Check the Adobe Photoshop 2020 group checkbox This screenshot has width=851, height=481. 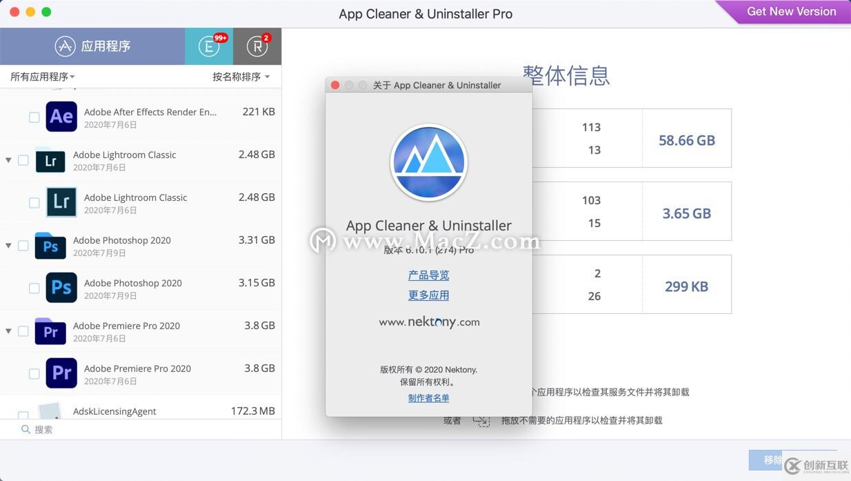(x=23, y=246)
